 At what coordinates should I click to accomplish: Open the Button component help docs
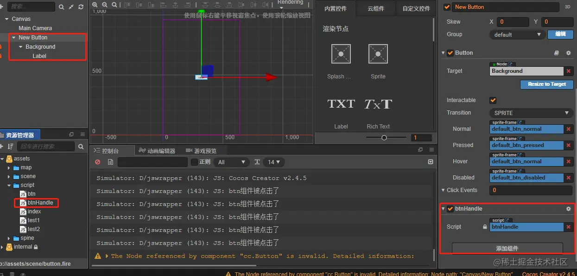[x=557, y=53]
